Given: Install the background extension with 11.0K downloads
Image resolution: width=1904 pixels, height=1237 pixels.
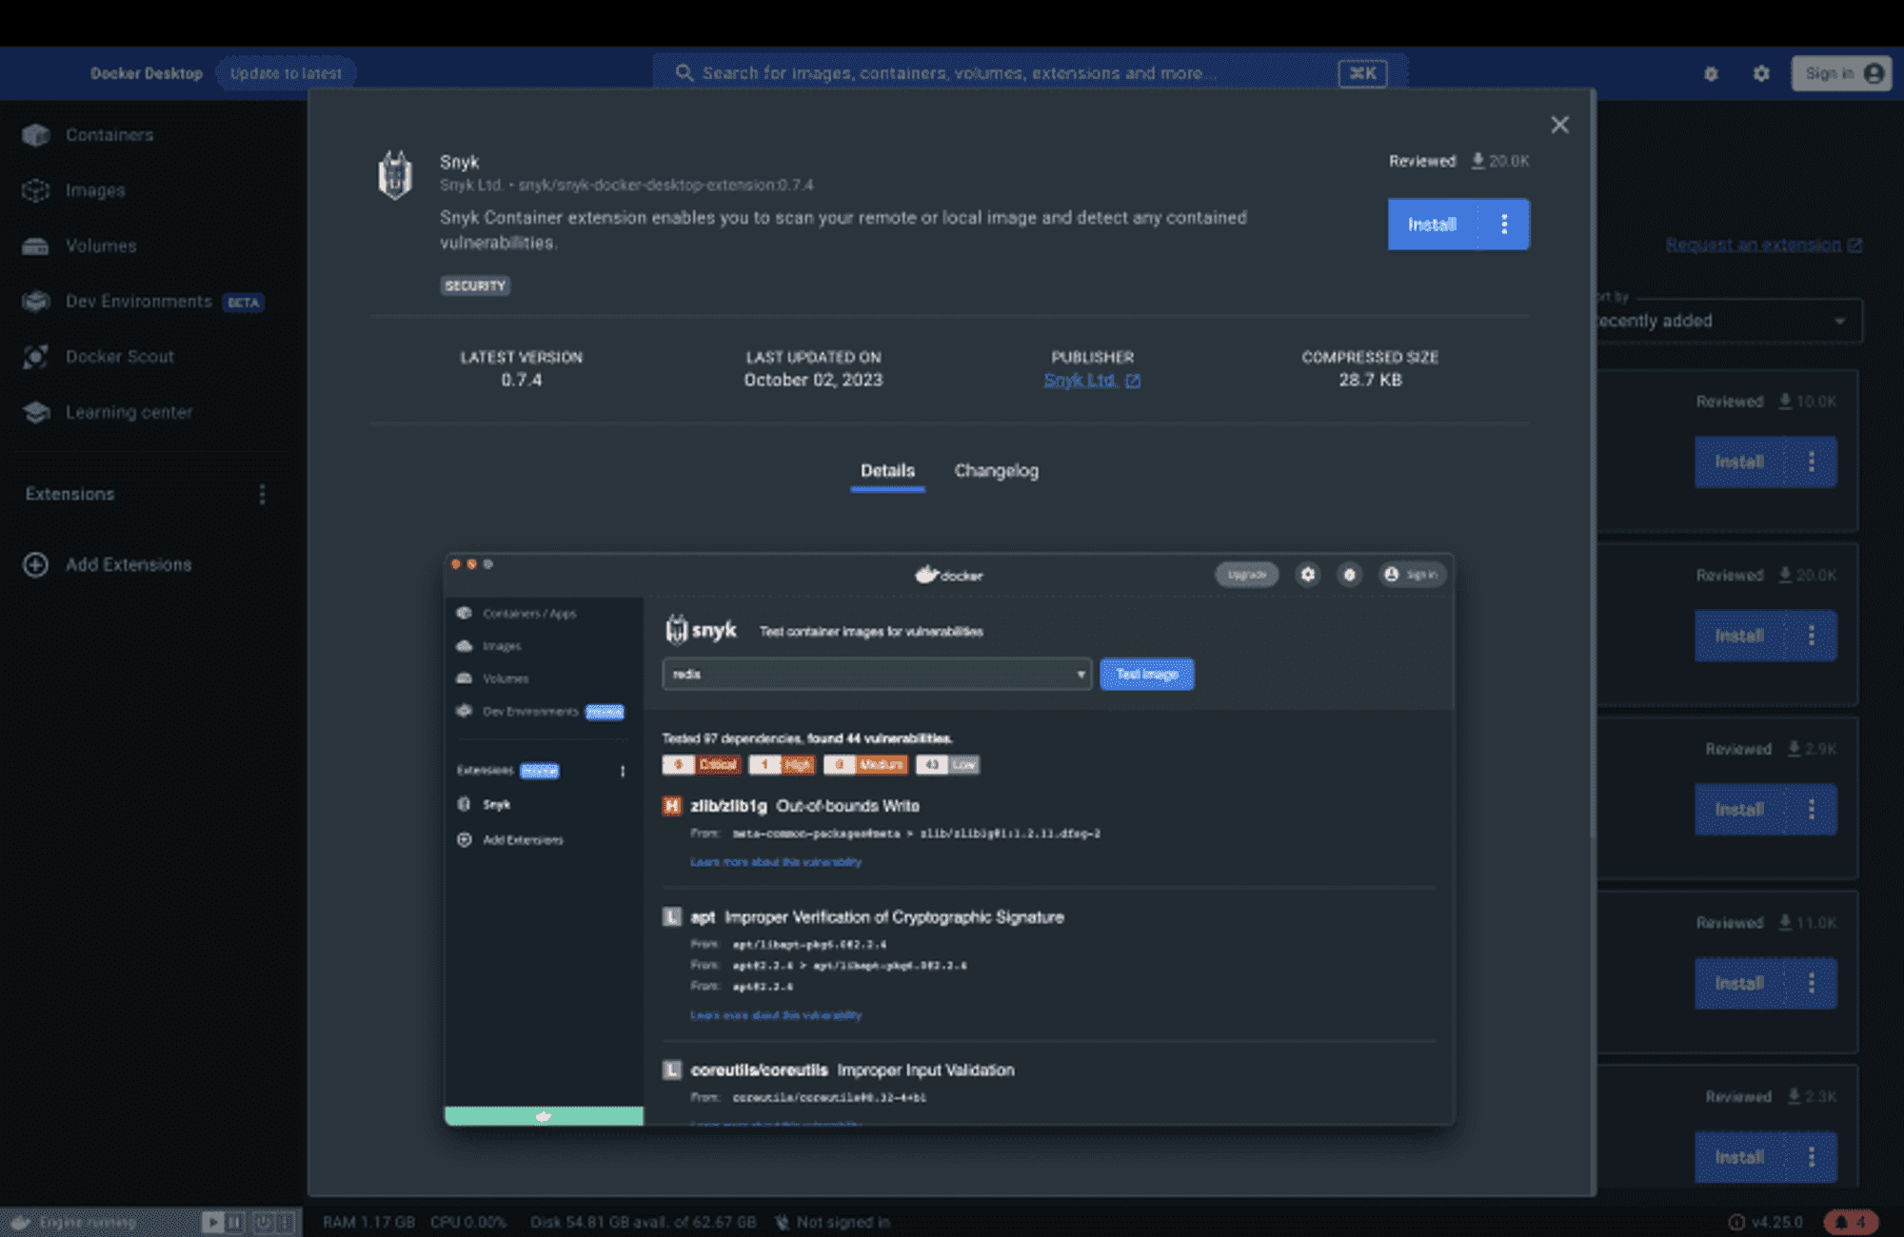Looking at the screenshot, I should coord(1738,983).
